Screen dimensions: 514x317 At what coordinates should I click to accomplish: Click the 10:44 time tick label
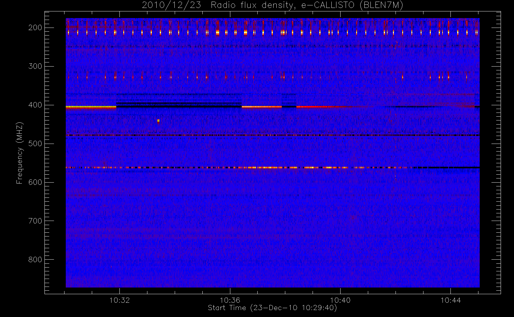(x=450, y=300)
